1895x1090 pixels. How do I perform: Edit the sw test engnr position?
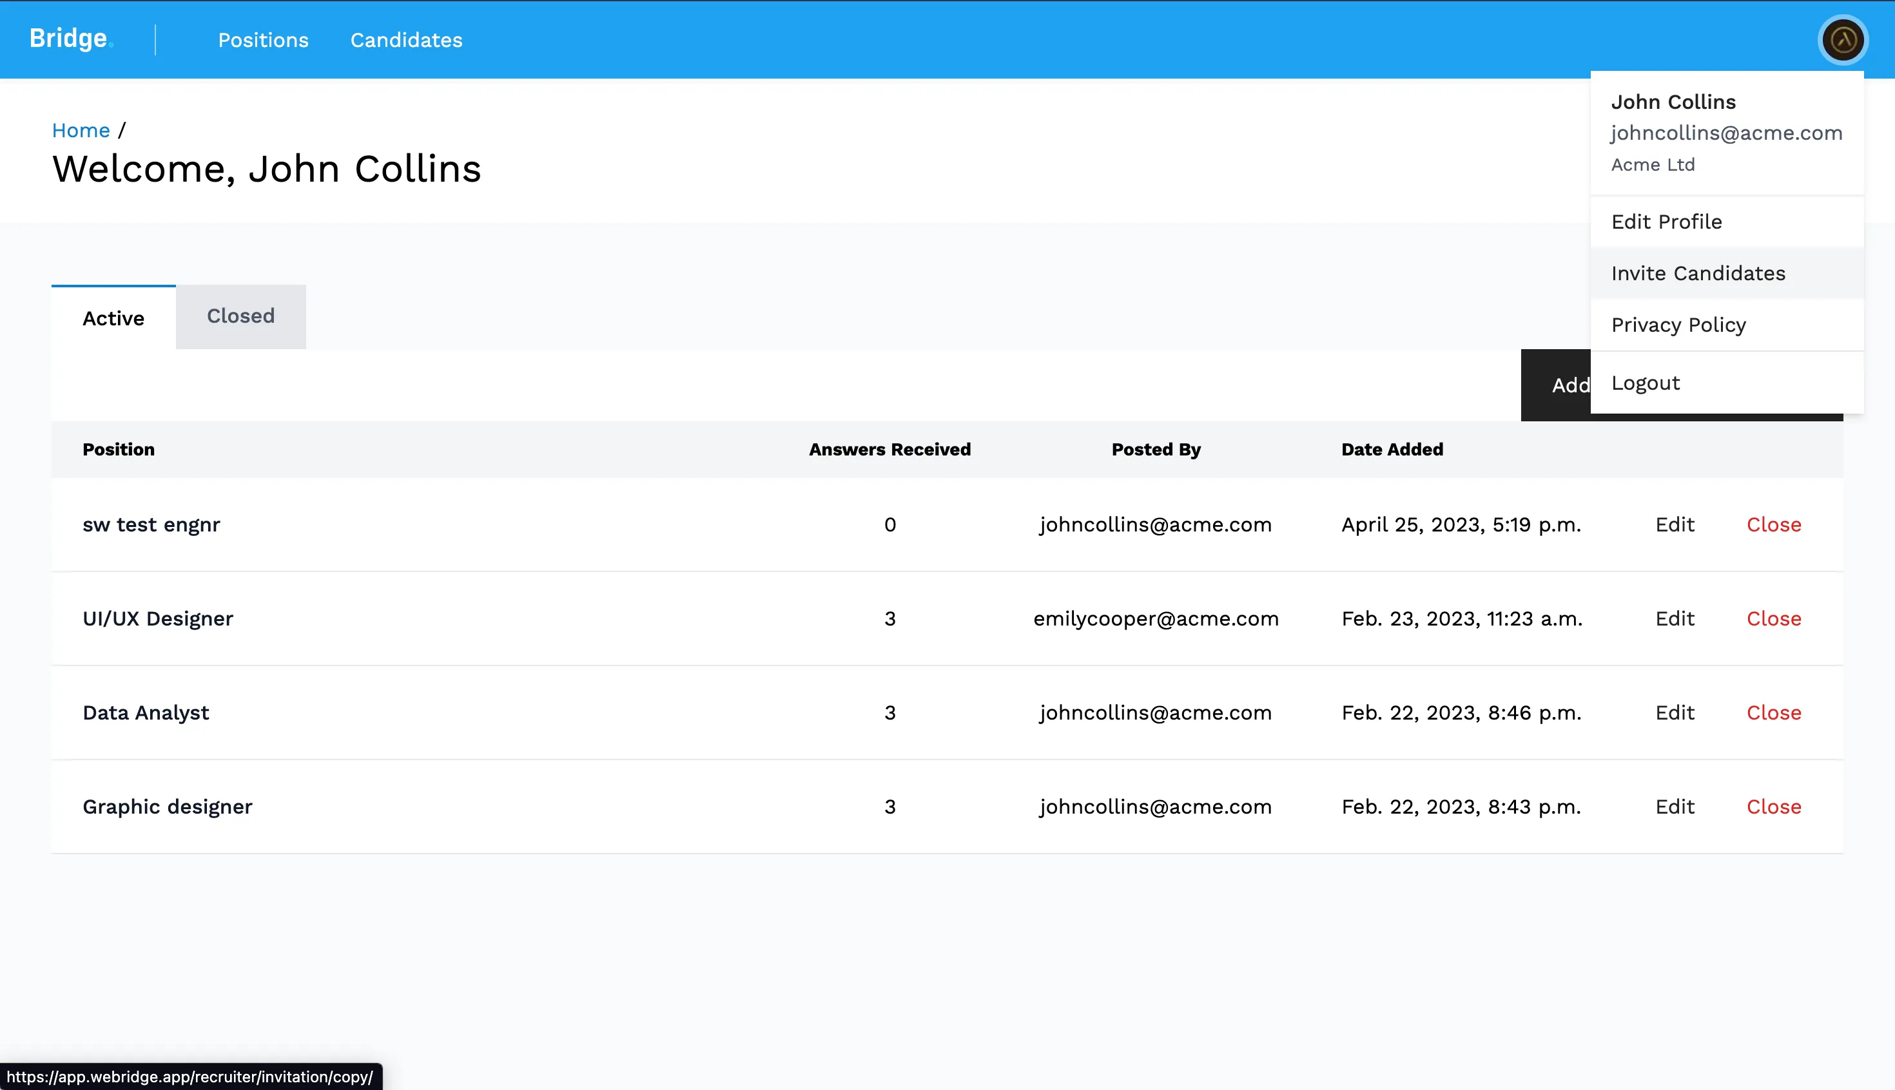[x=1675, y=525]
